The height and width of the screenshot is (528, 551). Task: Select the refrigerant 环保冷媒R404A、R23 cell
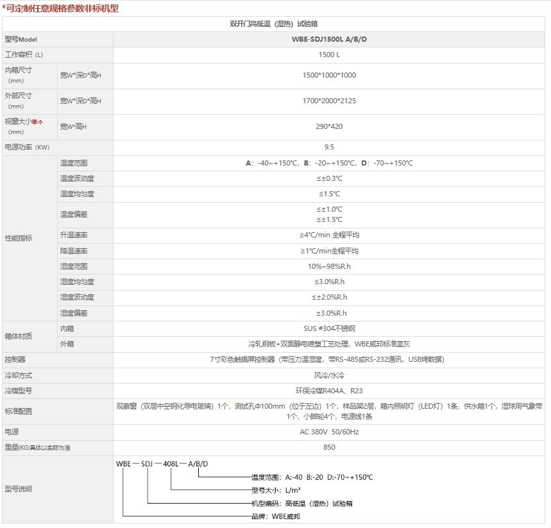click(x=329, y=390)
